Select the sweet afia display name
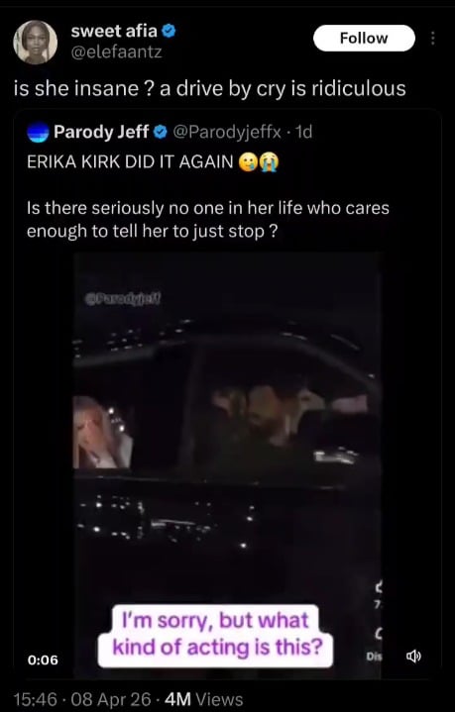This screenshot has width=455, height=712. (114, 32)
